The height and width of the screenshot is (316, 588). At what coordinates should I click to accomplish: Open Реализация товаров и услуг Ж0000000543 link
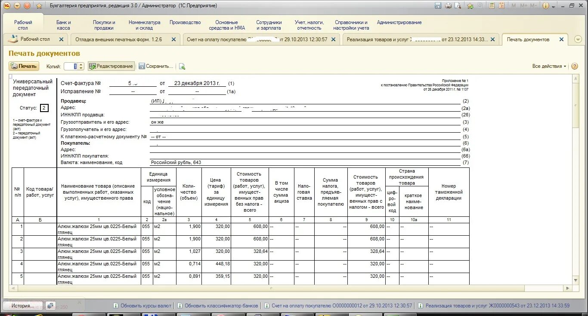[x=494, y=306]
